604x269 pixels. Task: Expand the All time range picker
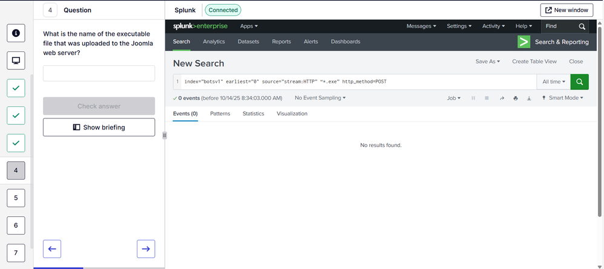(553, 82)
